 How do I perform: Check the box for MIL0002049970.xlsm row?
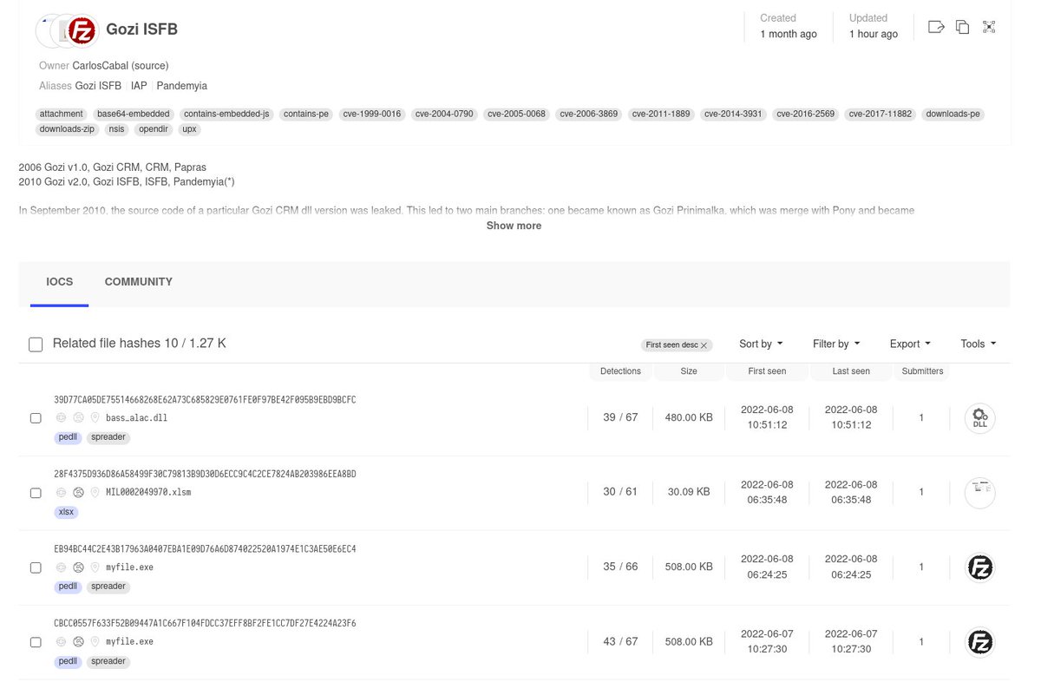pos(36,493)
